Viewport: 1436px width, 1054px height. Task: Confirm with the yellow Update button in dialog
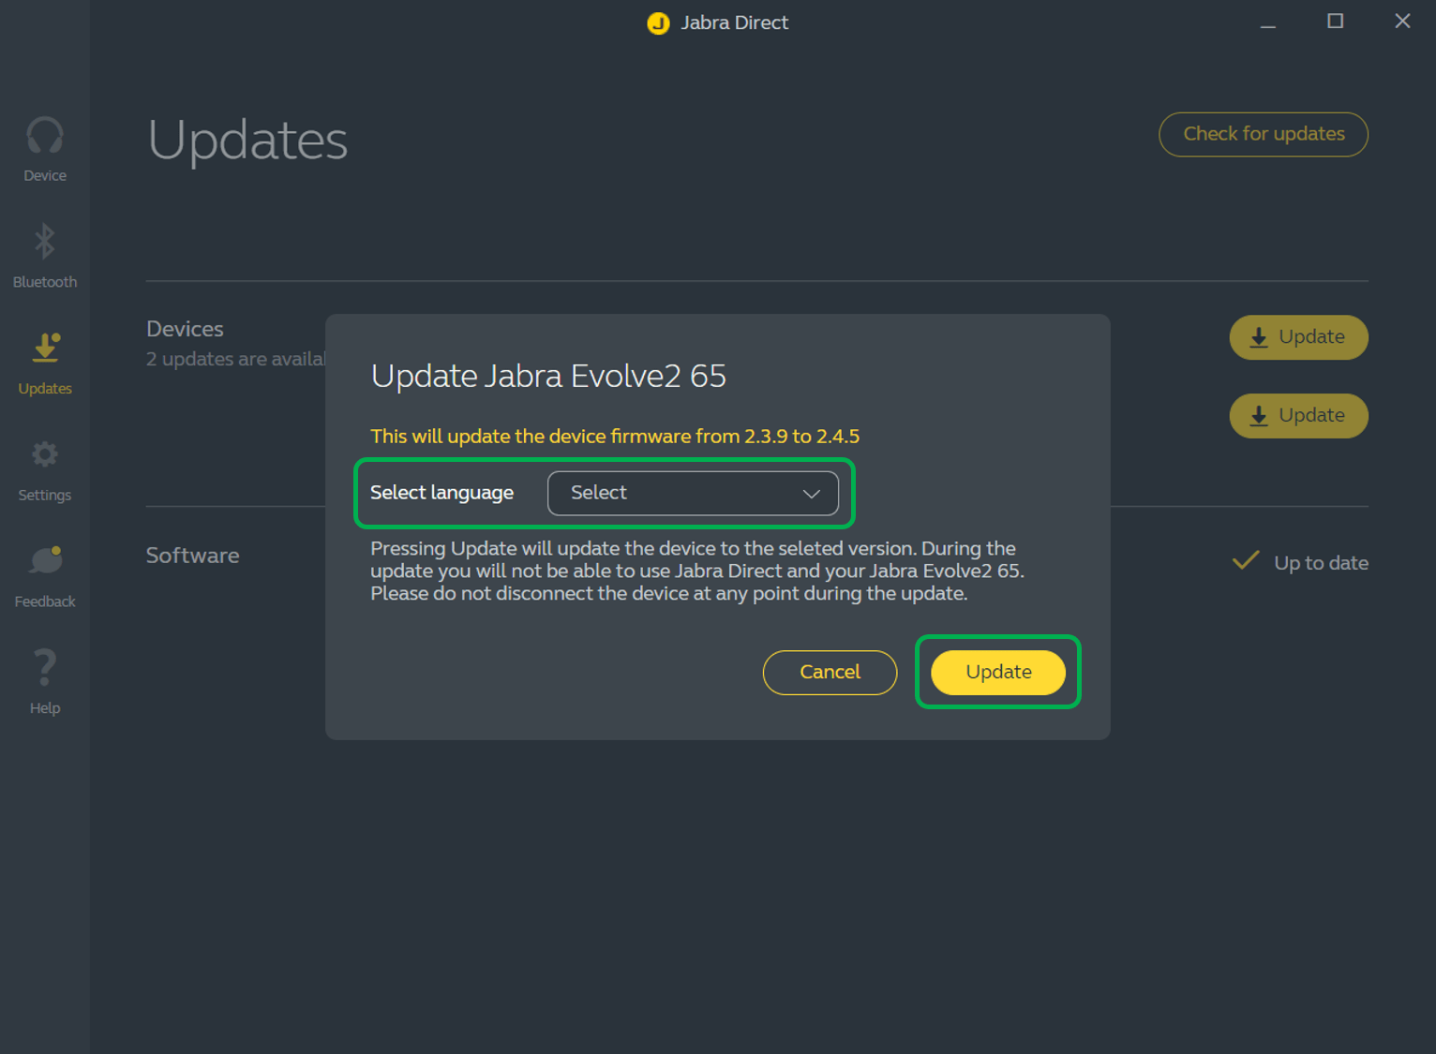click(x=997, y=672)
